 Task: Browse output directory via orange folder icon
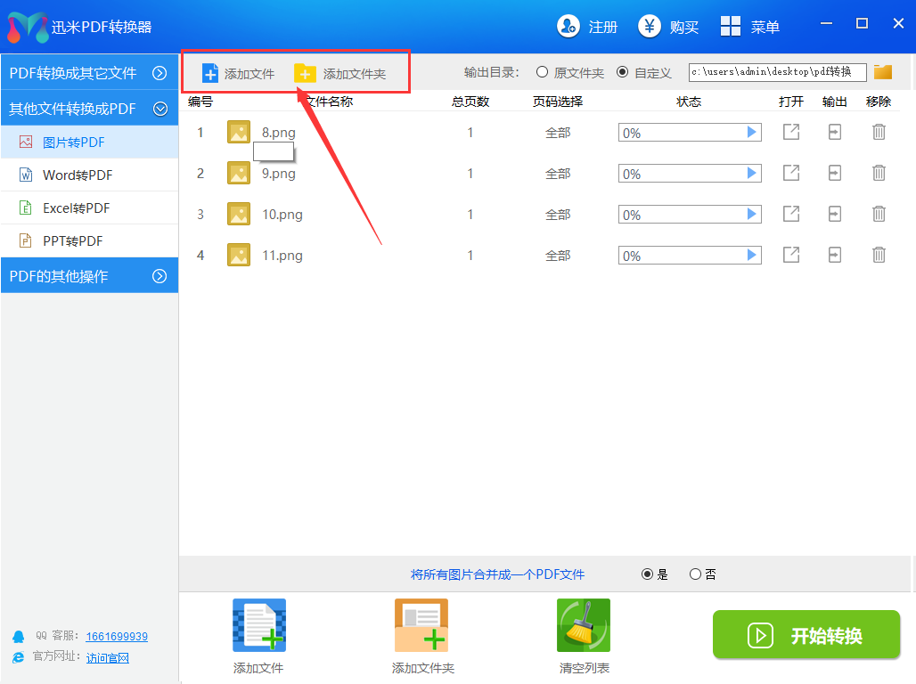(x=883, y=72)
